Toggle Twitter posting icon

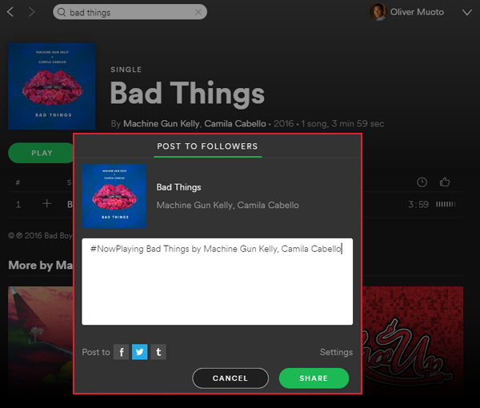click(x=139, y=352)
